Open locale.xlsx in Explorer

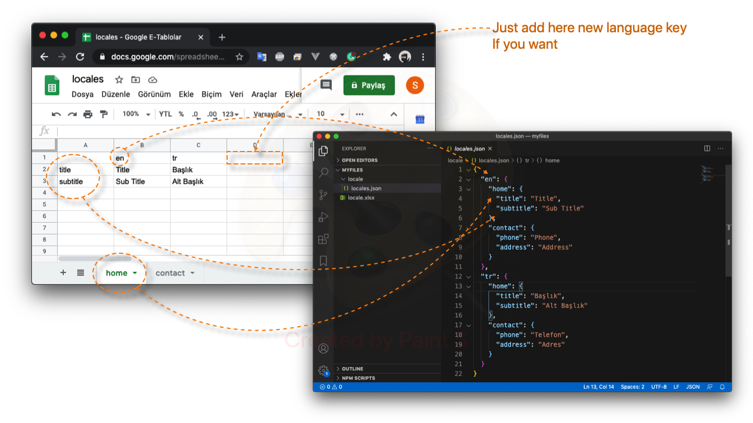(x=361, y=198)
